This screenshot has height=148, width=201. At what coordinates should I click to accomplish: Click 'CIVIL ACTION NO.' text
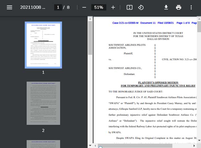(x=173, y=59)
